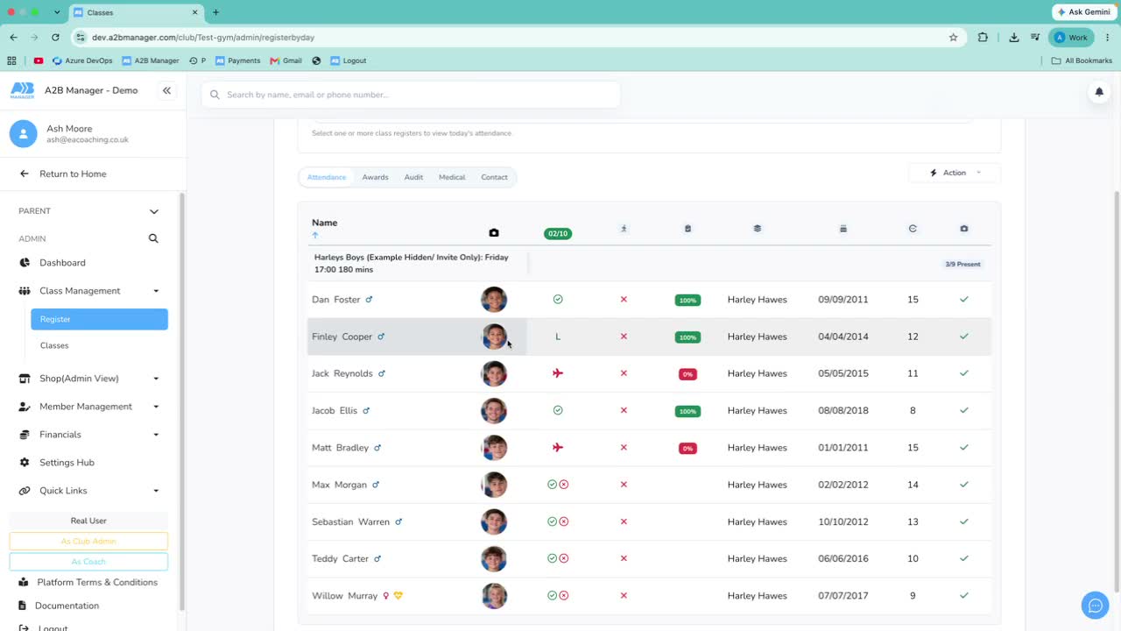Image resolution: width=1121 pixels, height=631 pixels.
Task: Open the Action dropdown
Action: 955,173
